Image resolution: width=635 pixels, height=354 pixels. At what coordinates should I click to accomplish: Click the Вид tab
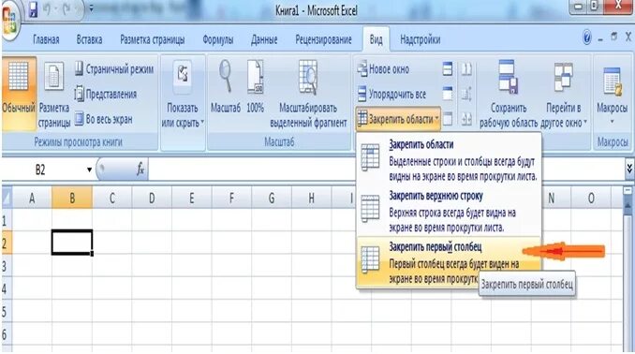pyautogui.click(x=376, y=39)
